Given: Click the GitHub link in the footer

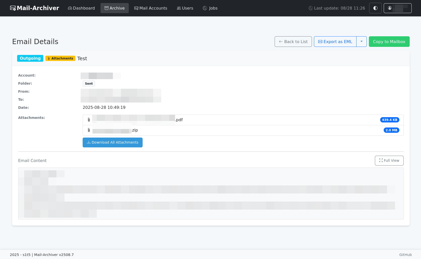Looking at the screenshot, I should [405, 254].
